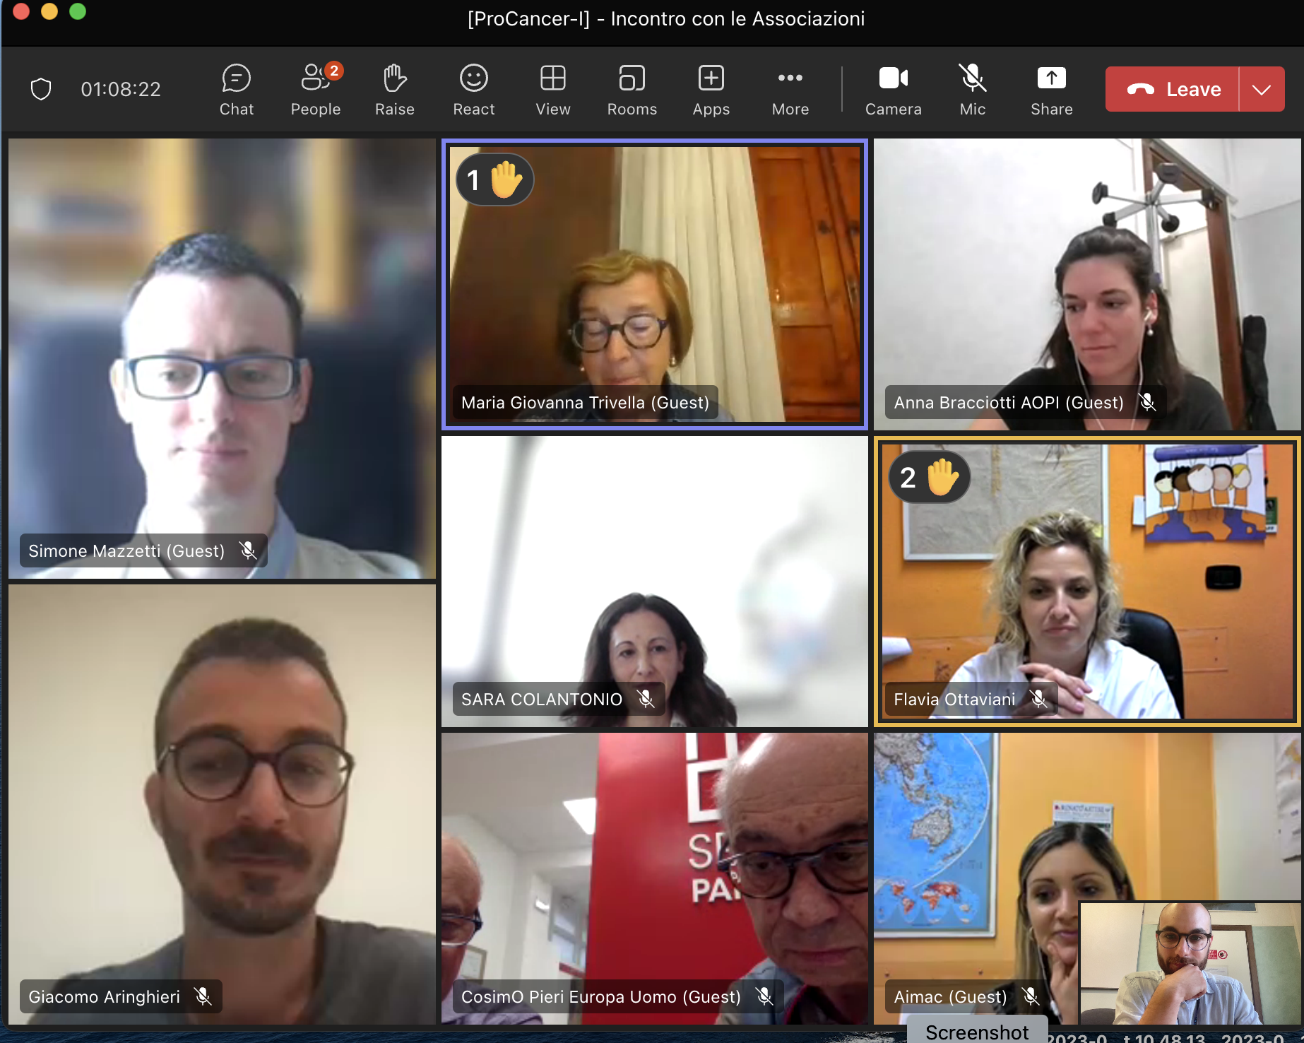1304x1043 pixels.
Task: Click Giacomo Aringhieri's muted mic icon
Action: pyautogui.click(x=203, y=996)
